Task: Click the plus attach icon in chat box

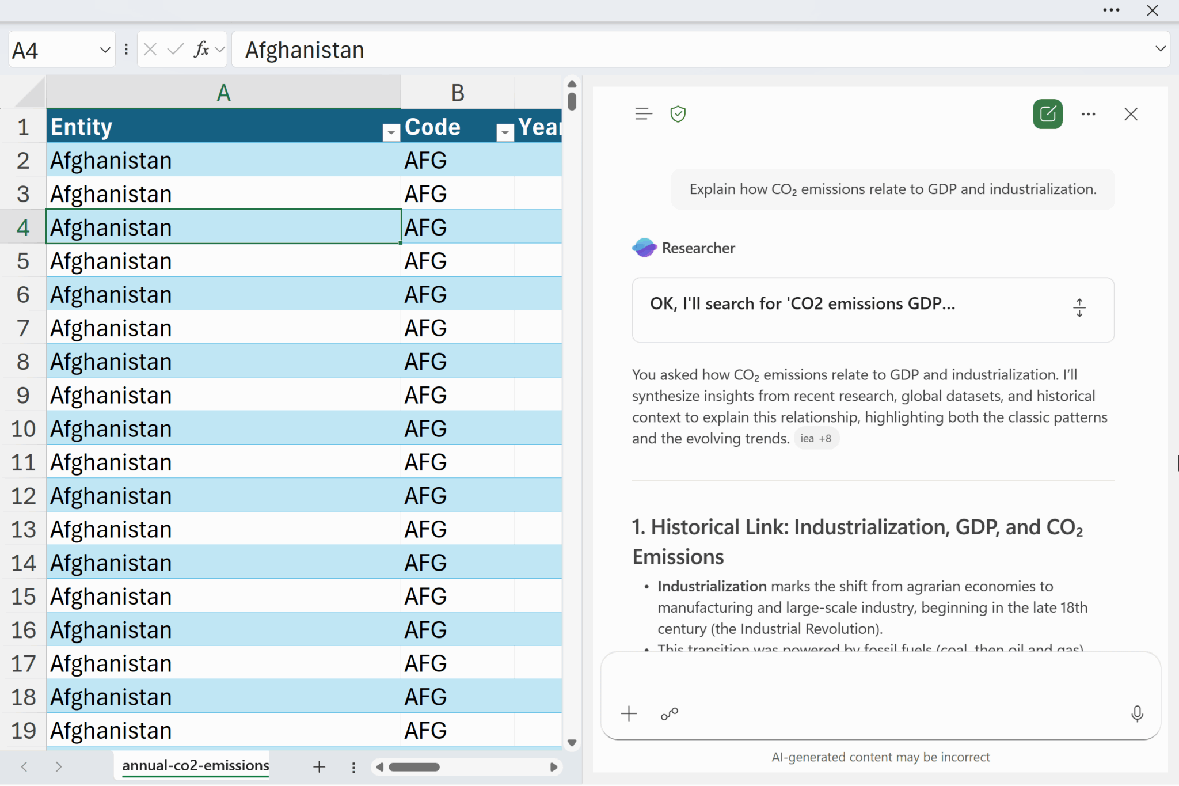Action: pyautogui.click(x=629, y=714)
